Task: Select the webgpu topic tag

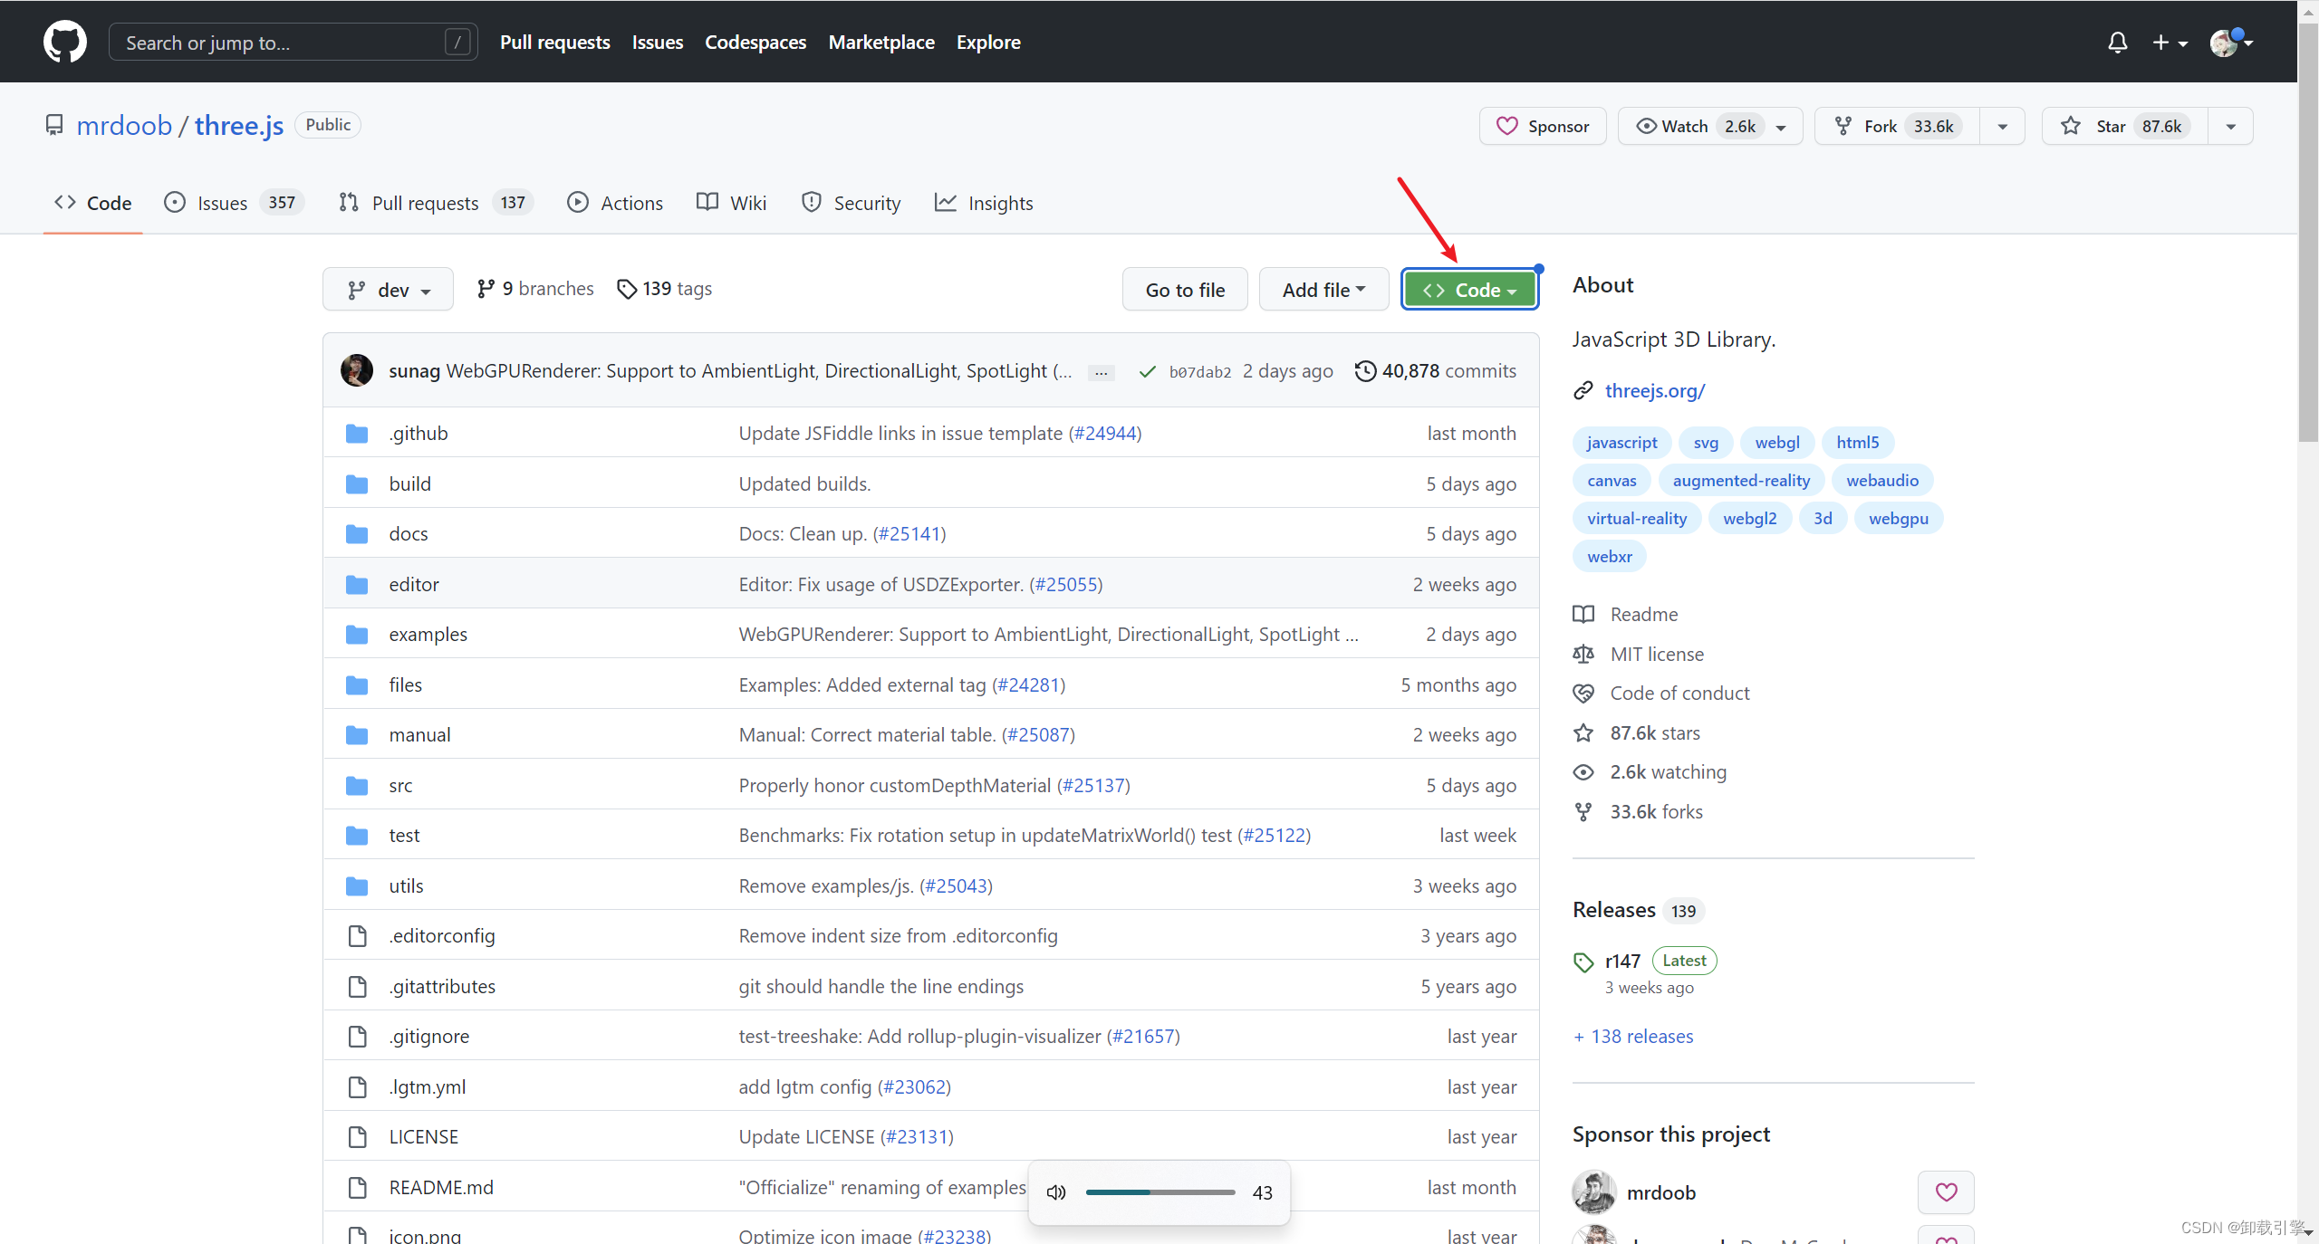Action: 1899,519
